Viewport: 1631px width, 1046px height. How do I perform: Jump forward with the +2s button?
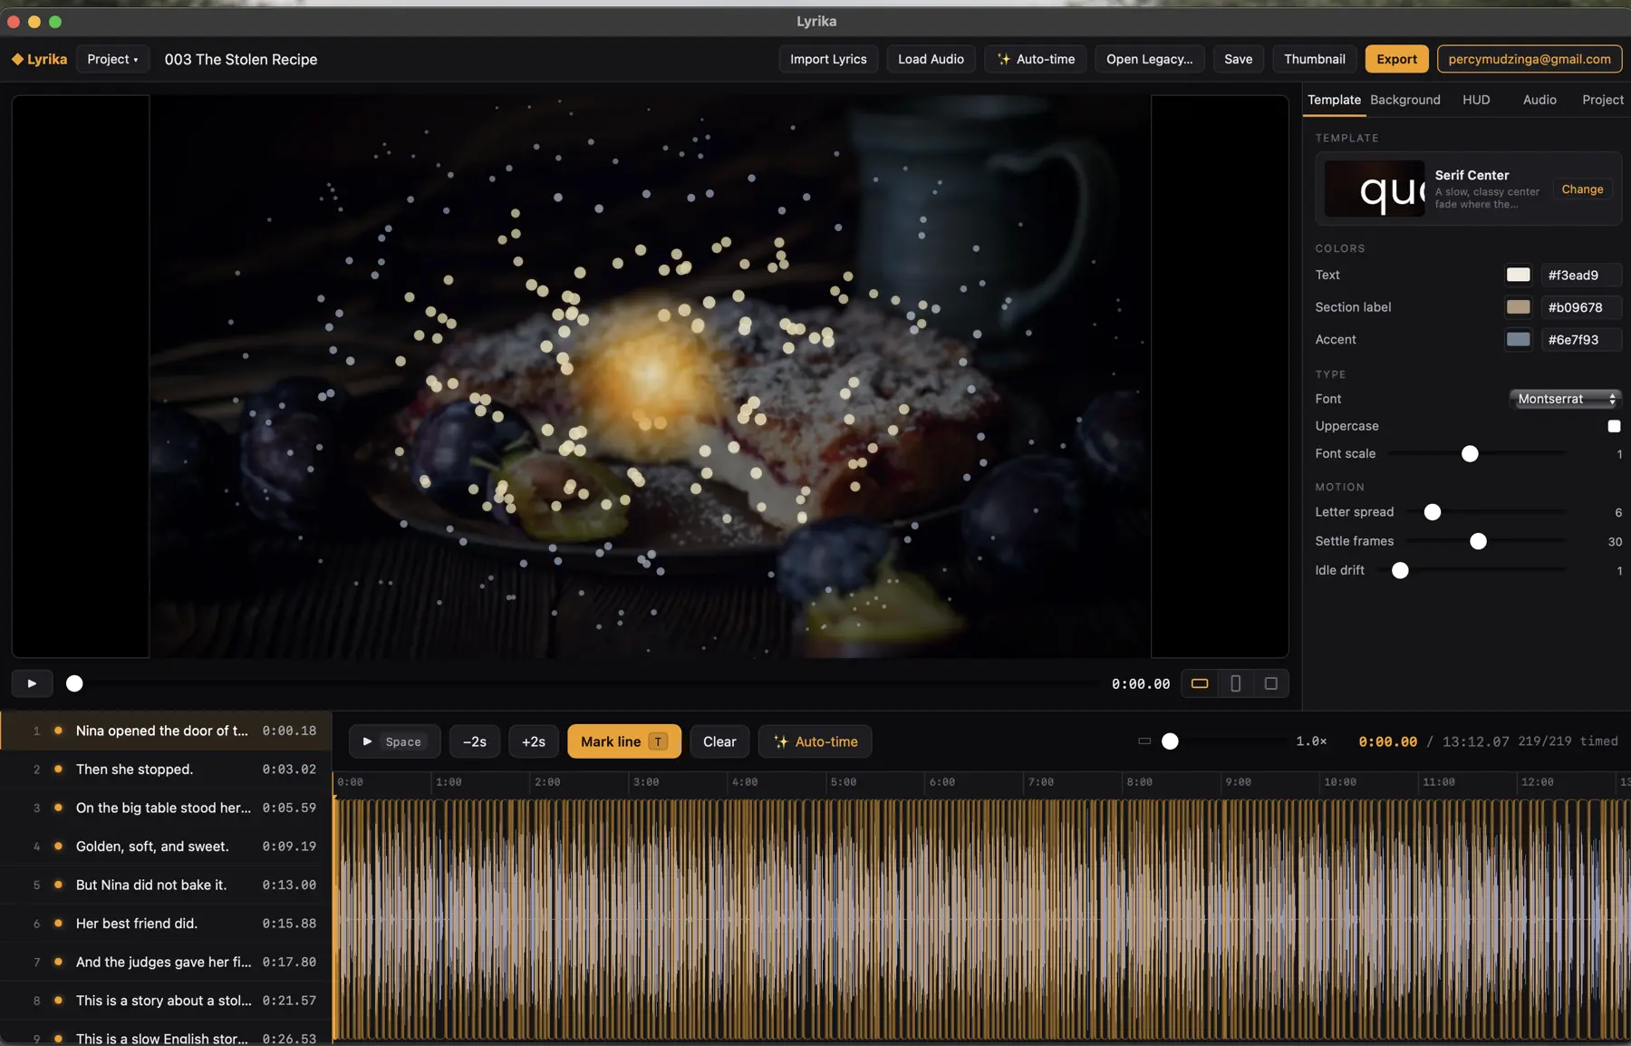click(534, 741)
